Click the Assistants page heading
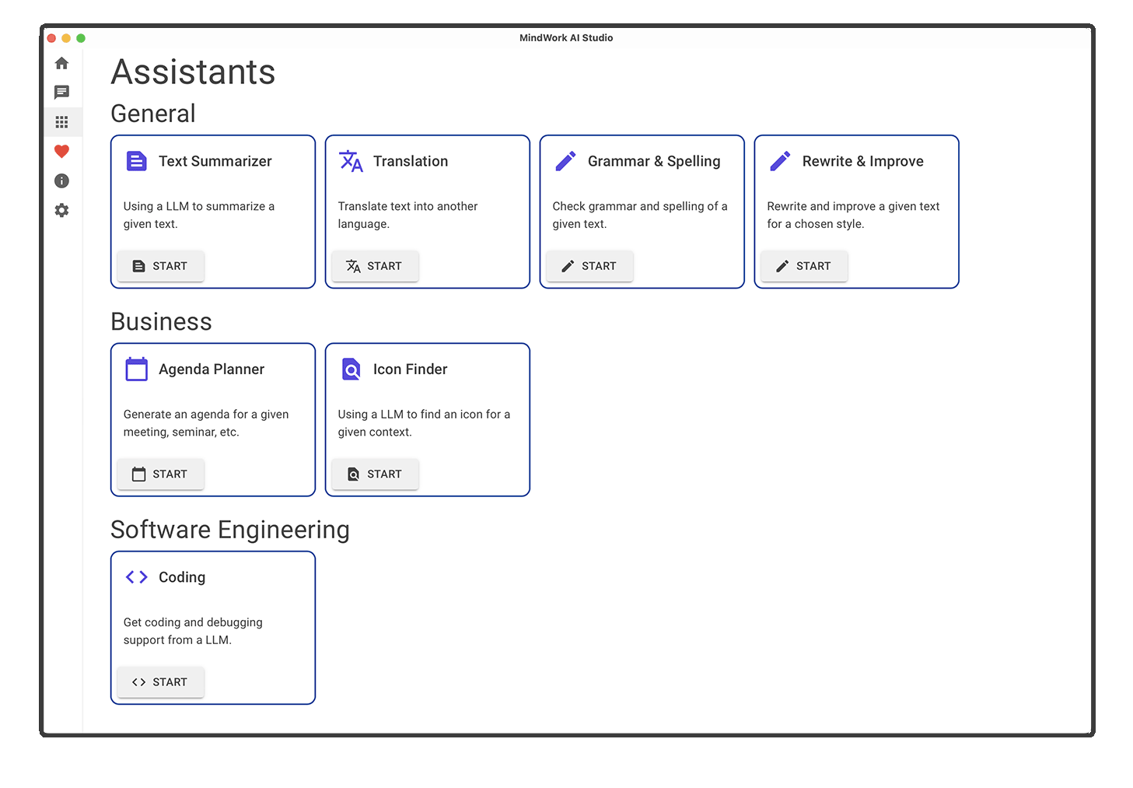 (x=193, y=72)
